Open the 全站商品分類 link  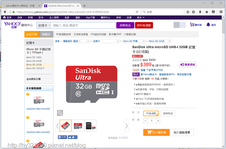point(34,79)
